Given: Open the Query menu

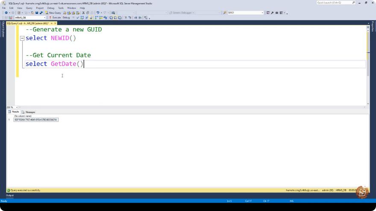Looking at the screenshot, I should click(x=29, y=8).
